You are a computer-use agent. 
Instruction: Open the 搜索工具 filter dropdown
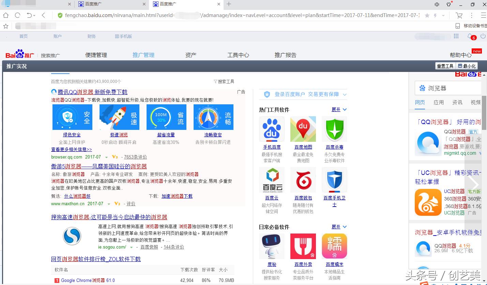click(x=224, y=81)
